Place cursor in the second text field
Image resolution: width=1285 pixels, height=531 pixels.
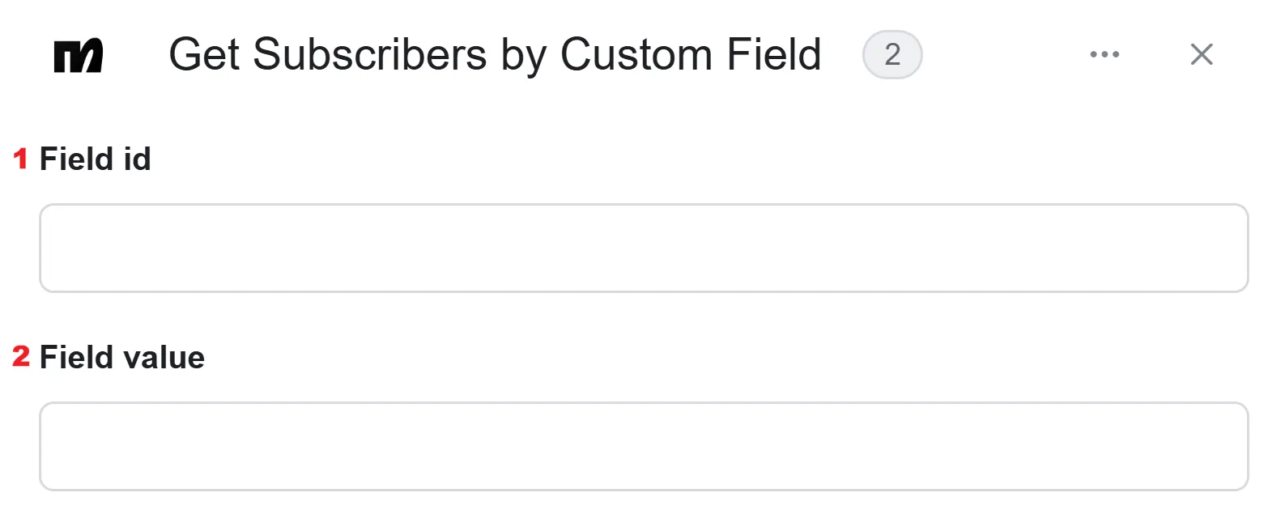pos(644,446)
